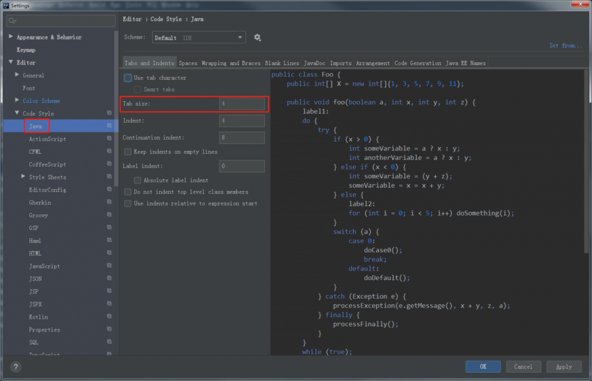Select Kotlin in the Code Style list
This screenshot has width=592, height=381.
click(38, 317)
